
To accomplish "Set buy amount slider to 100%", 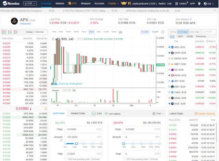I will (101, 144).
